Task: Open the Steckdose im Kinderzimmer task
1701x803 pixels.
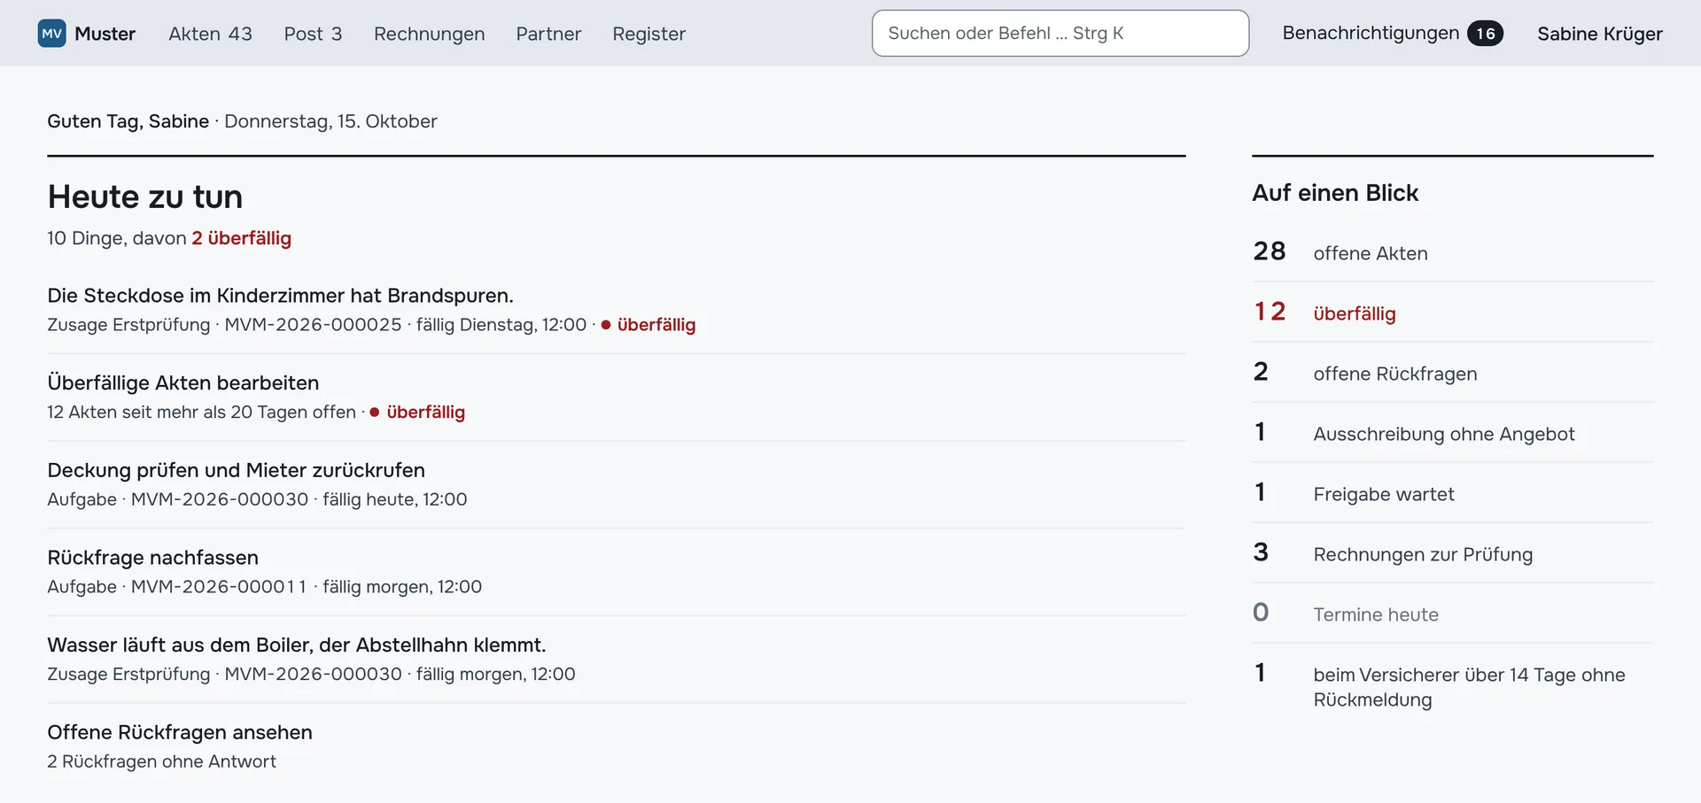Action: (617, 310)
